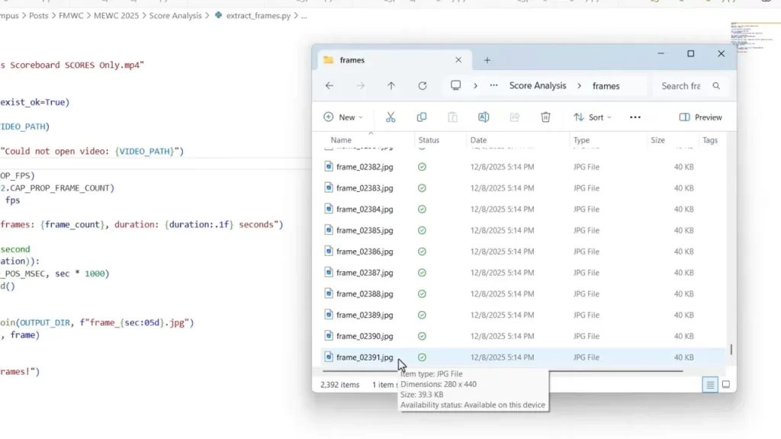The width and height of the screenshot is (781, 439).
Task: Open a new Explorer tab with the plus button
Action: 487,59
